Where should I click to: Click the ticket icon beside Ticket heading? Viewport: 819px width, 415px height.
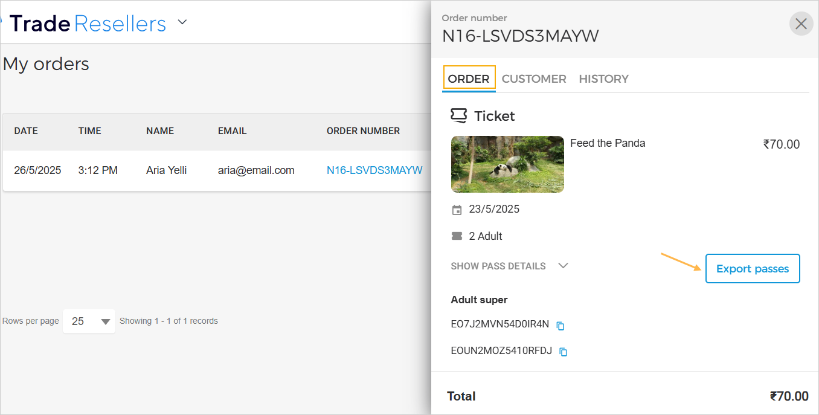click(x=459, y=115)
